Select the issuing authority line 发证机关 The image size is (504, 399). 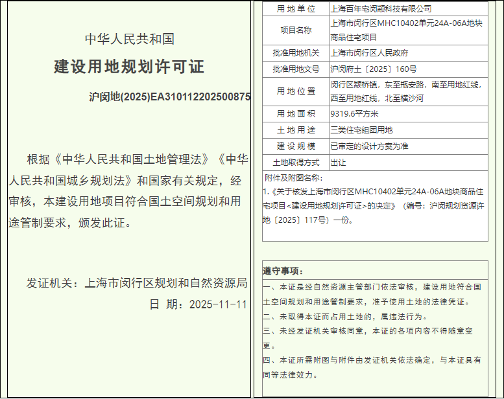pos(137,283)
